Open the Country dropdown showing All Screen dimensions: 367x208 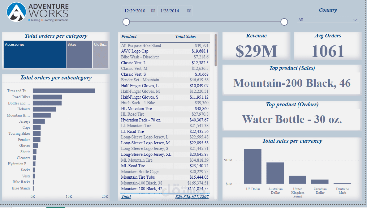pos(328,20)
